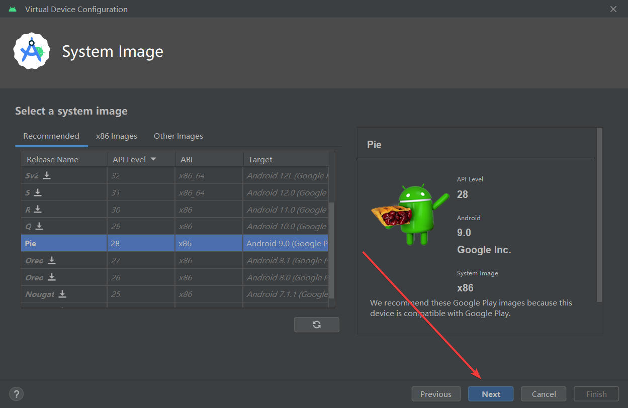Open the Other Images tab
This screenshot has height=408, width=628.
(x=178, y=136)
